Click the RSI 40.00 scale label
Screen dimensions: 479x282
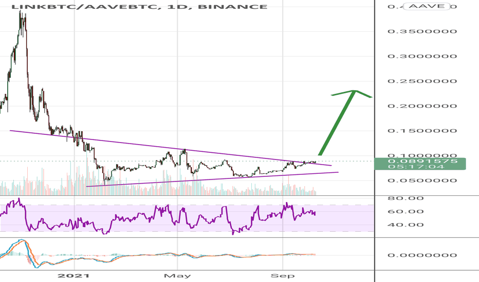click(x=406, y=225)
